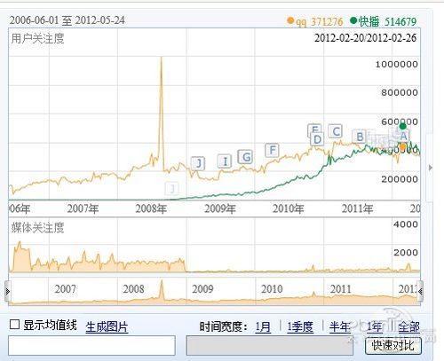
Task: Set time width to 全部
Action: click(408, 326)
